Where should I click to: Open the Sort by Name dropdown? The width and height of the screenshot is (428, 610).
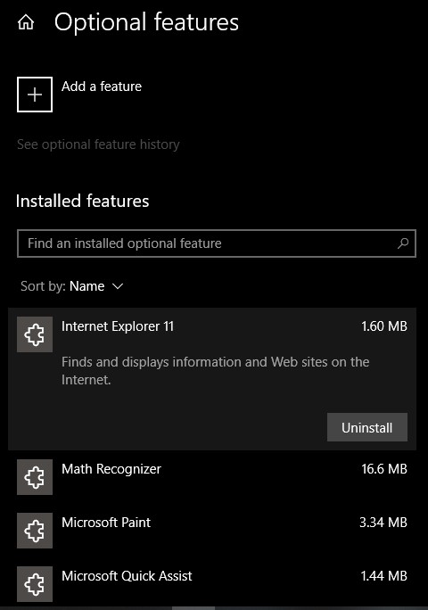[72, 286]
